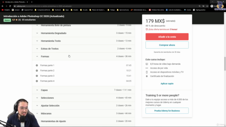This screenshot has height=127, width=226.
Task: Click the Añadir a la cesta button
Action: pos(167,37)
